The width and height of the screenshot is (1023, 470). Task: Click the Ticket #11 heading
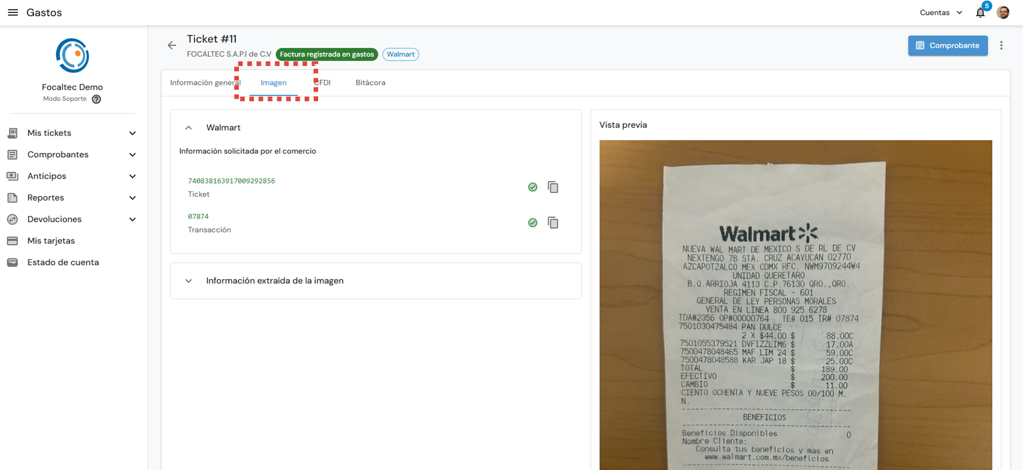[x=212, y=39]
